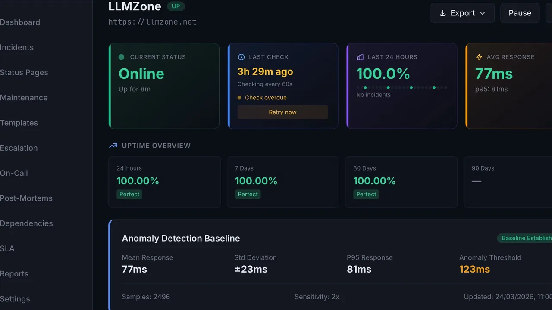Screen dimensions: 552x310
Task: Open Settings in sidebar
Action: (x=15, y=299)
